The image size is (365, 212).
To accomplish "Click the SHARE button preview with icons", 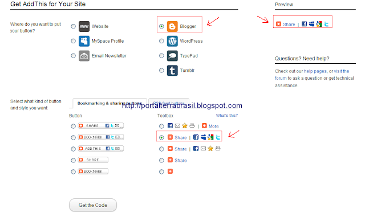I will [x=101, y=126].
